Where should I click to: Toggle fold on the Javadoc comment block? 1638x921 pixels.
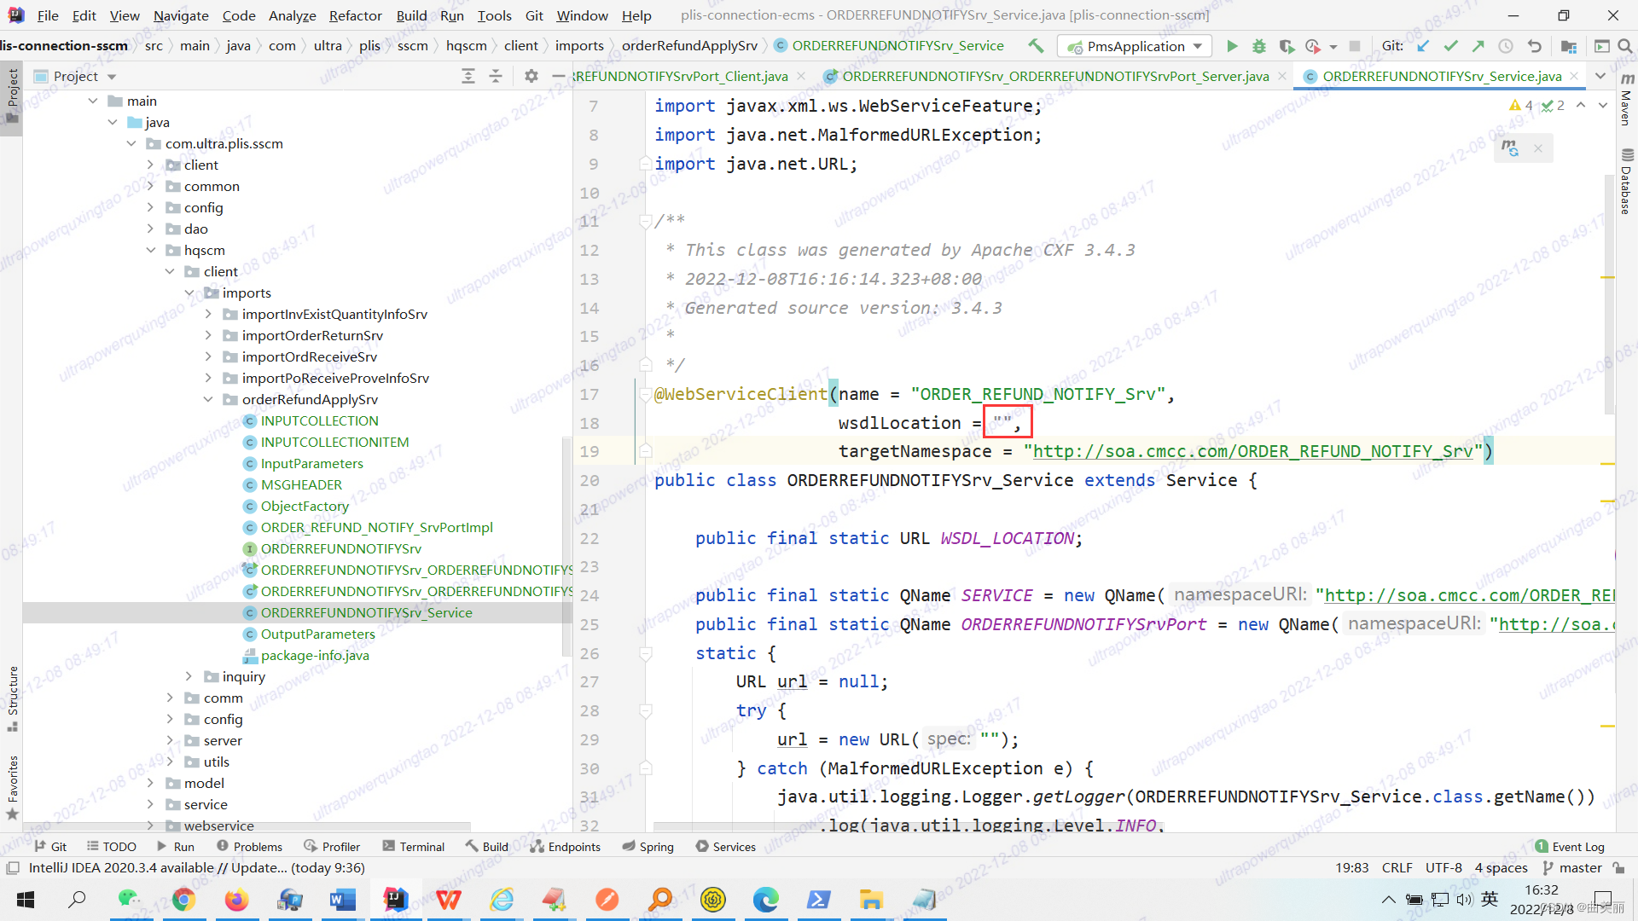tap(646, 221)
